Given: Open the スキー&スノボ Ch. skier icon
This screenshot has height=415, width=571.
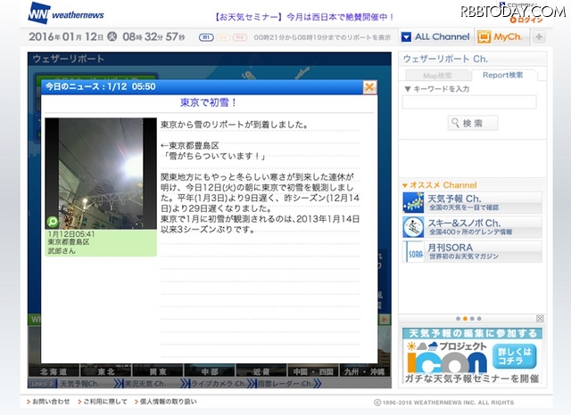Looking at the screenshot, I should pos(412,226).
